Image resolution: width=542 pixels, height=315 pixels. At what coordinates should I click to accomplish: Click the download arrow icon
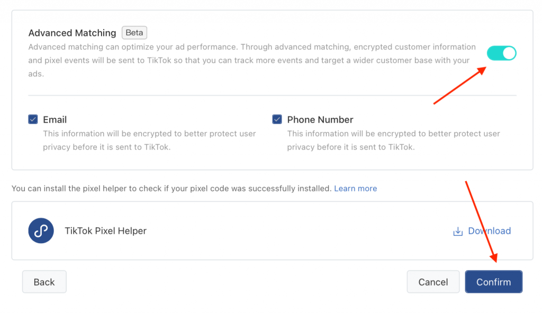[458, 231]
